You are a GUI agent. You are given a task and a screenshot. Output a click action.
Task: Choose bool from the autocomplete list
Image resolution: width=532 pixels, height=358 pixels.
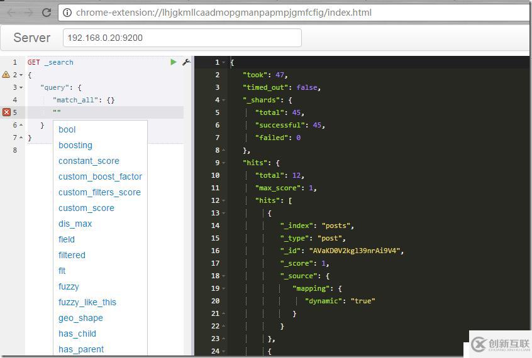coord(67,129)
